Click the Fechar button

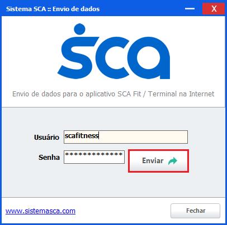coord(195,211)
